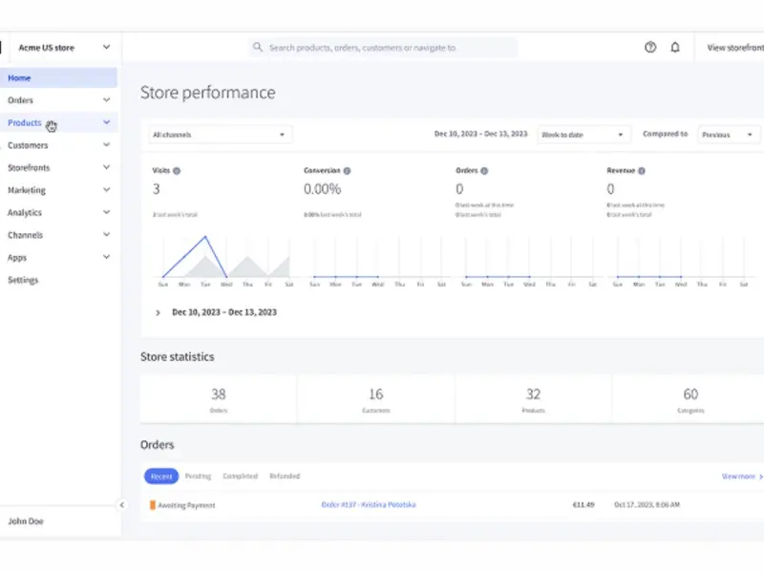
Task: Open Marketing in the sidebar
Action: 27,190
